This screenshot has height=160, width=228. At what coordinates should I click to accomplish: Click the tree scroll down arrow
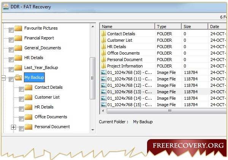[x=93, y=130]
